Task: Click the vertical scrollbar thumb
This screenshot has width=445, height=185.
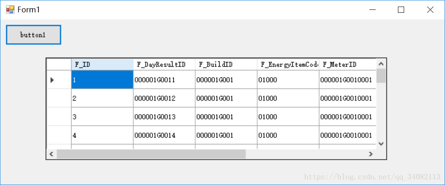Action: point(381,76)
